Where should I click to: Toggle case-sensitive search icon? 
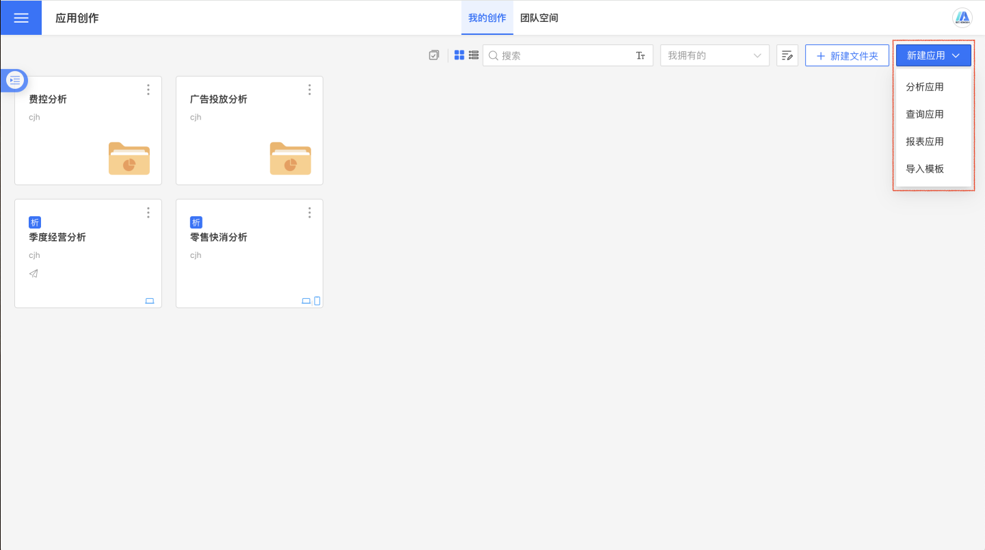tap(640, 56)
